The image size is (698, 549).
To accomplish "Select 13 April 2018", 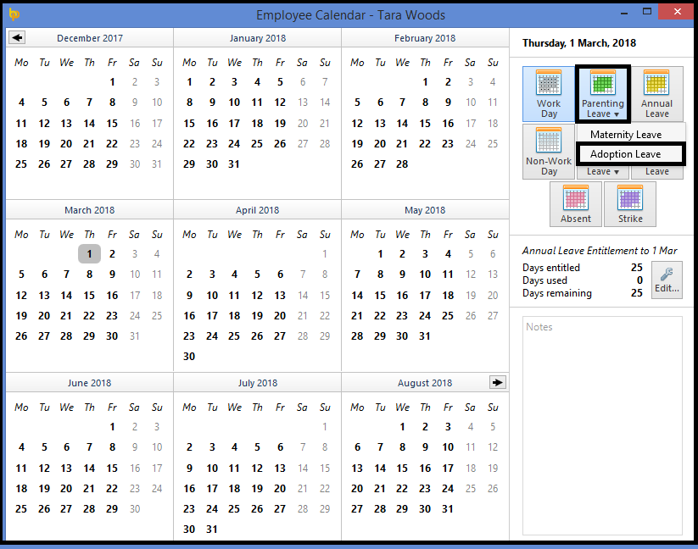I will 280,295.
